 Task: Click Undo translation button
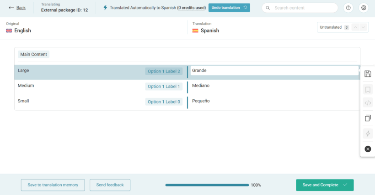229,8
